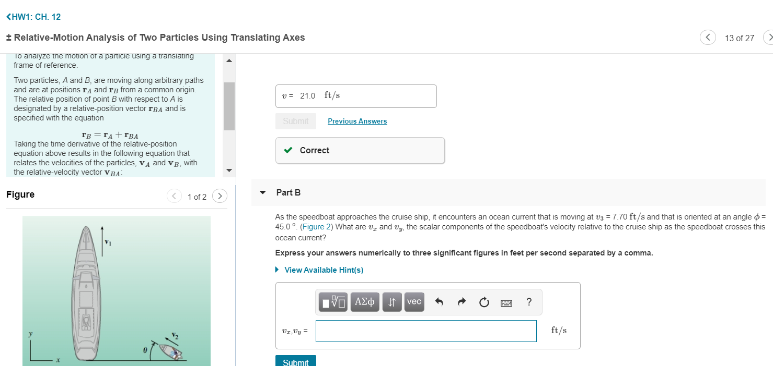773x366 pixels.
Task: Select the Greek symbols ΑΣφ icon
Action: pos(364,301)
